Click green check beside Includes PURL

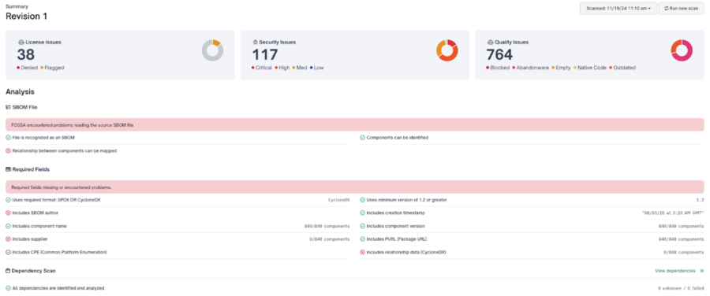(x=362, y=239)
